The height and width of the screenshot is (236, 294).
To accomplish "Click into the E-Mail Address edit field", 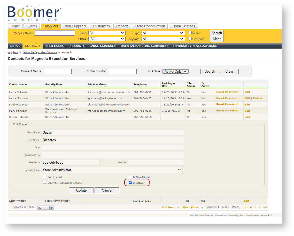I will coord(113,155).
